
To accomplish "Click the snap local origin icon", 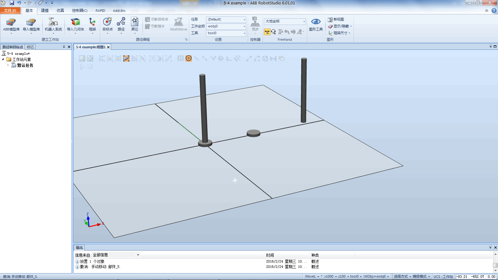I will [x=229, y=58].
